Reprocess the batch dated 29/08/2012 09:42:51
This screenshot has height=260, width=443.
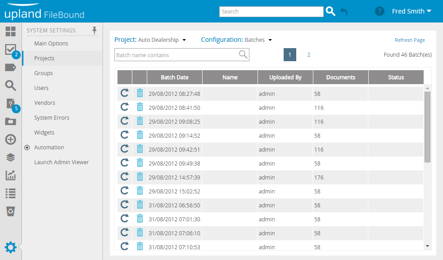tap(125, 149)
